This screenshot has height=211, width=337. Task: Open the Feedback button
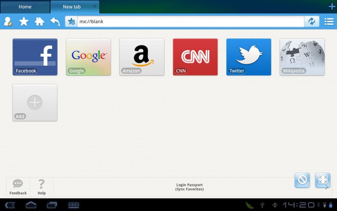[18, 187]
